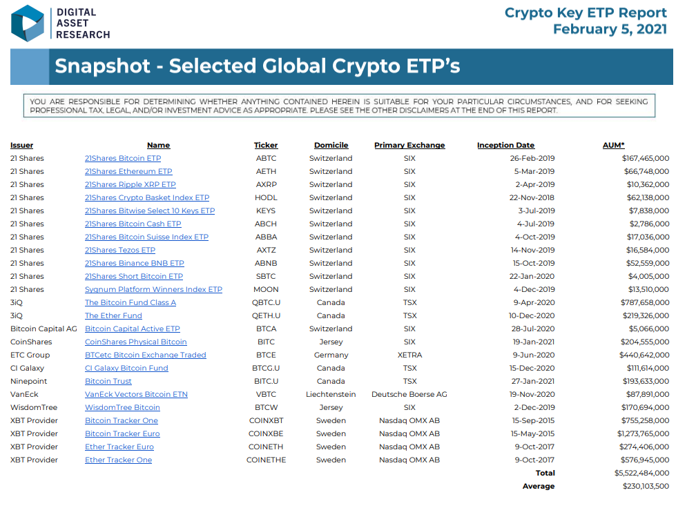
Task: Open the 21Shares Crypto Basket Index ETP link
Action: (x=147, y=197)
